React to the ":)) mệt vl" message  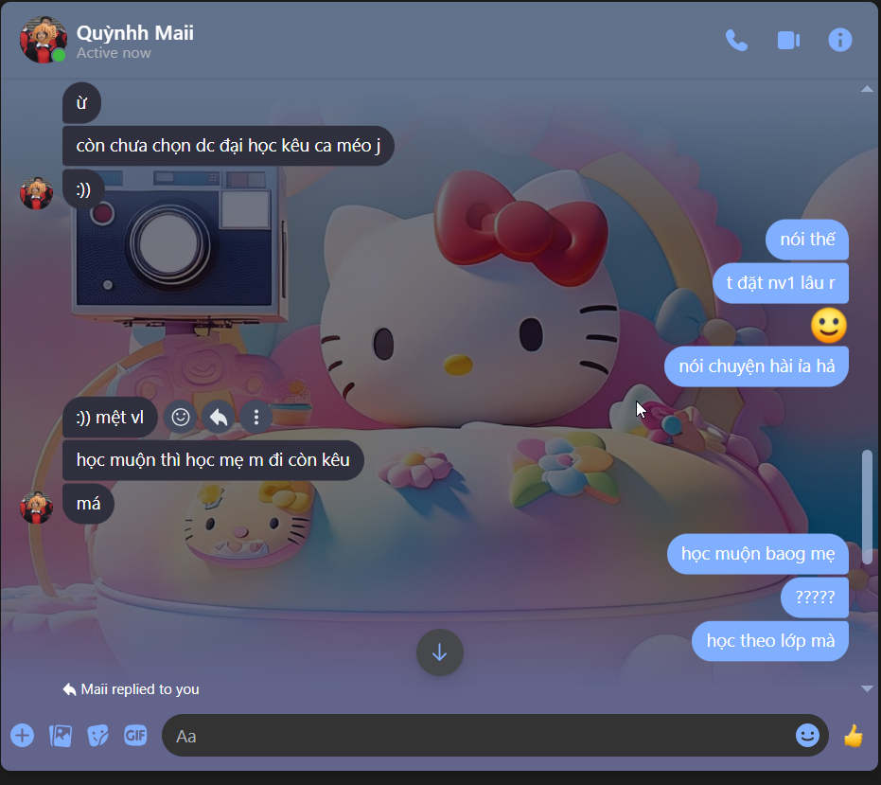pyautogui.click(x=181, y=418)
